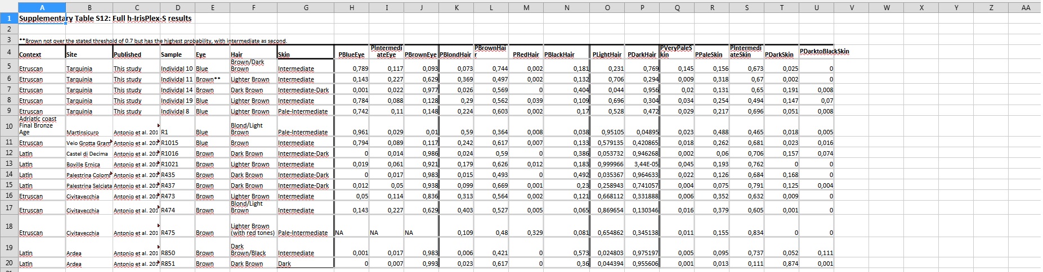The height and width of the screenshot is (272, 1043).
Task: Select the 'Individual 14' sample cell
Action: [177, 90]
